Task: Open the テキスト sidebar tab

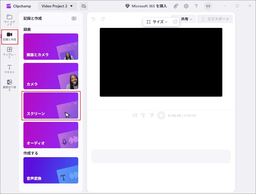Action: 9,69
